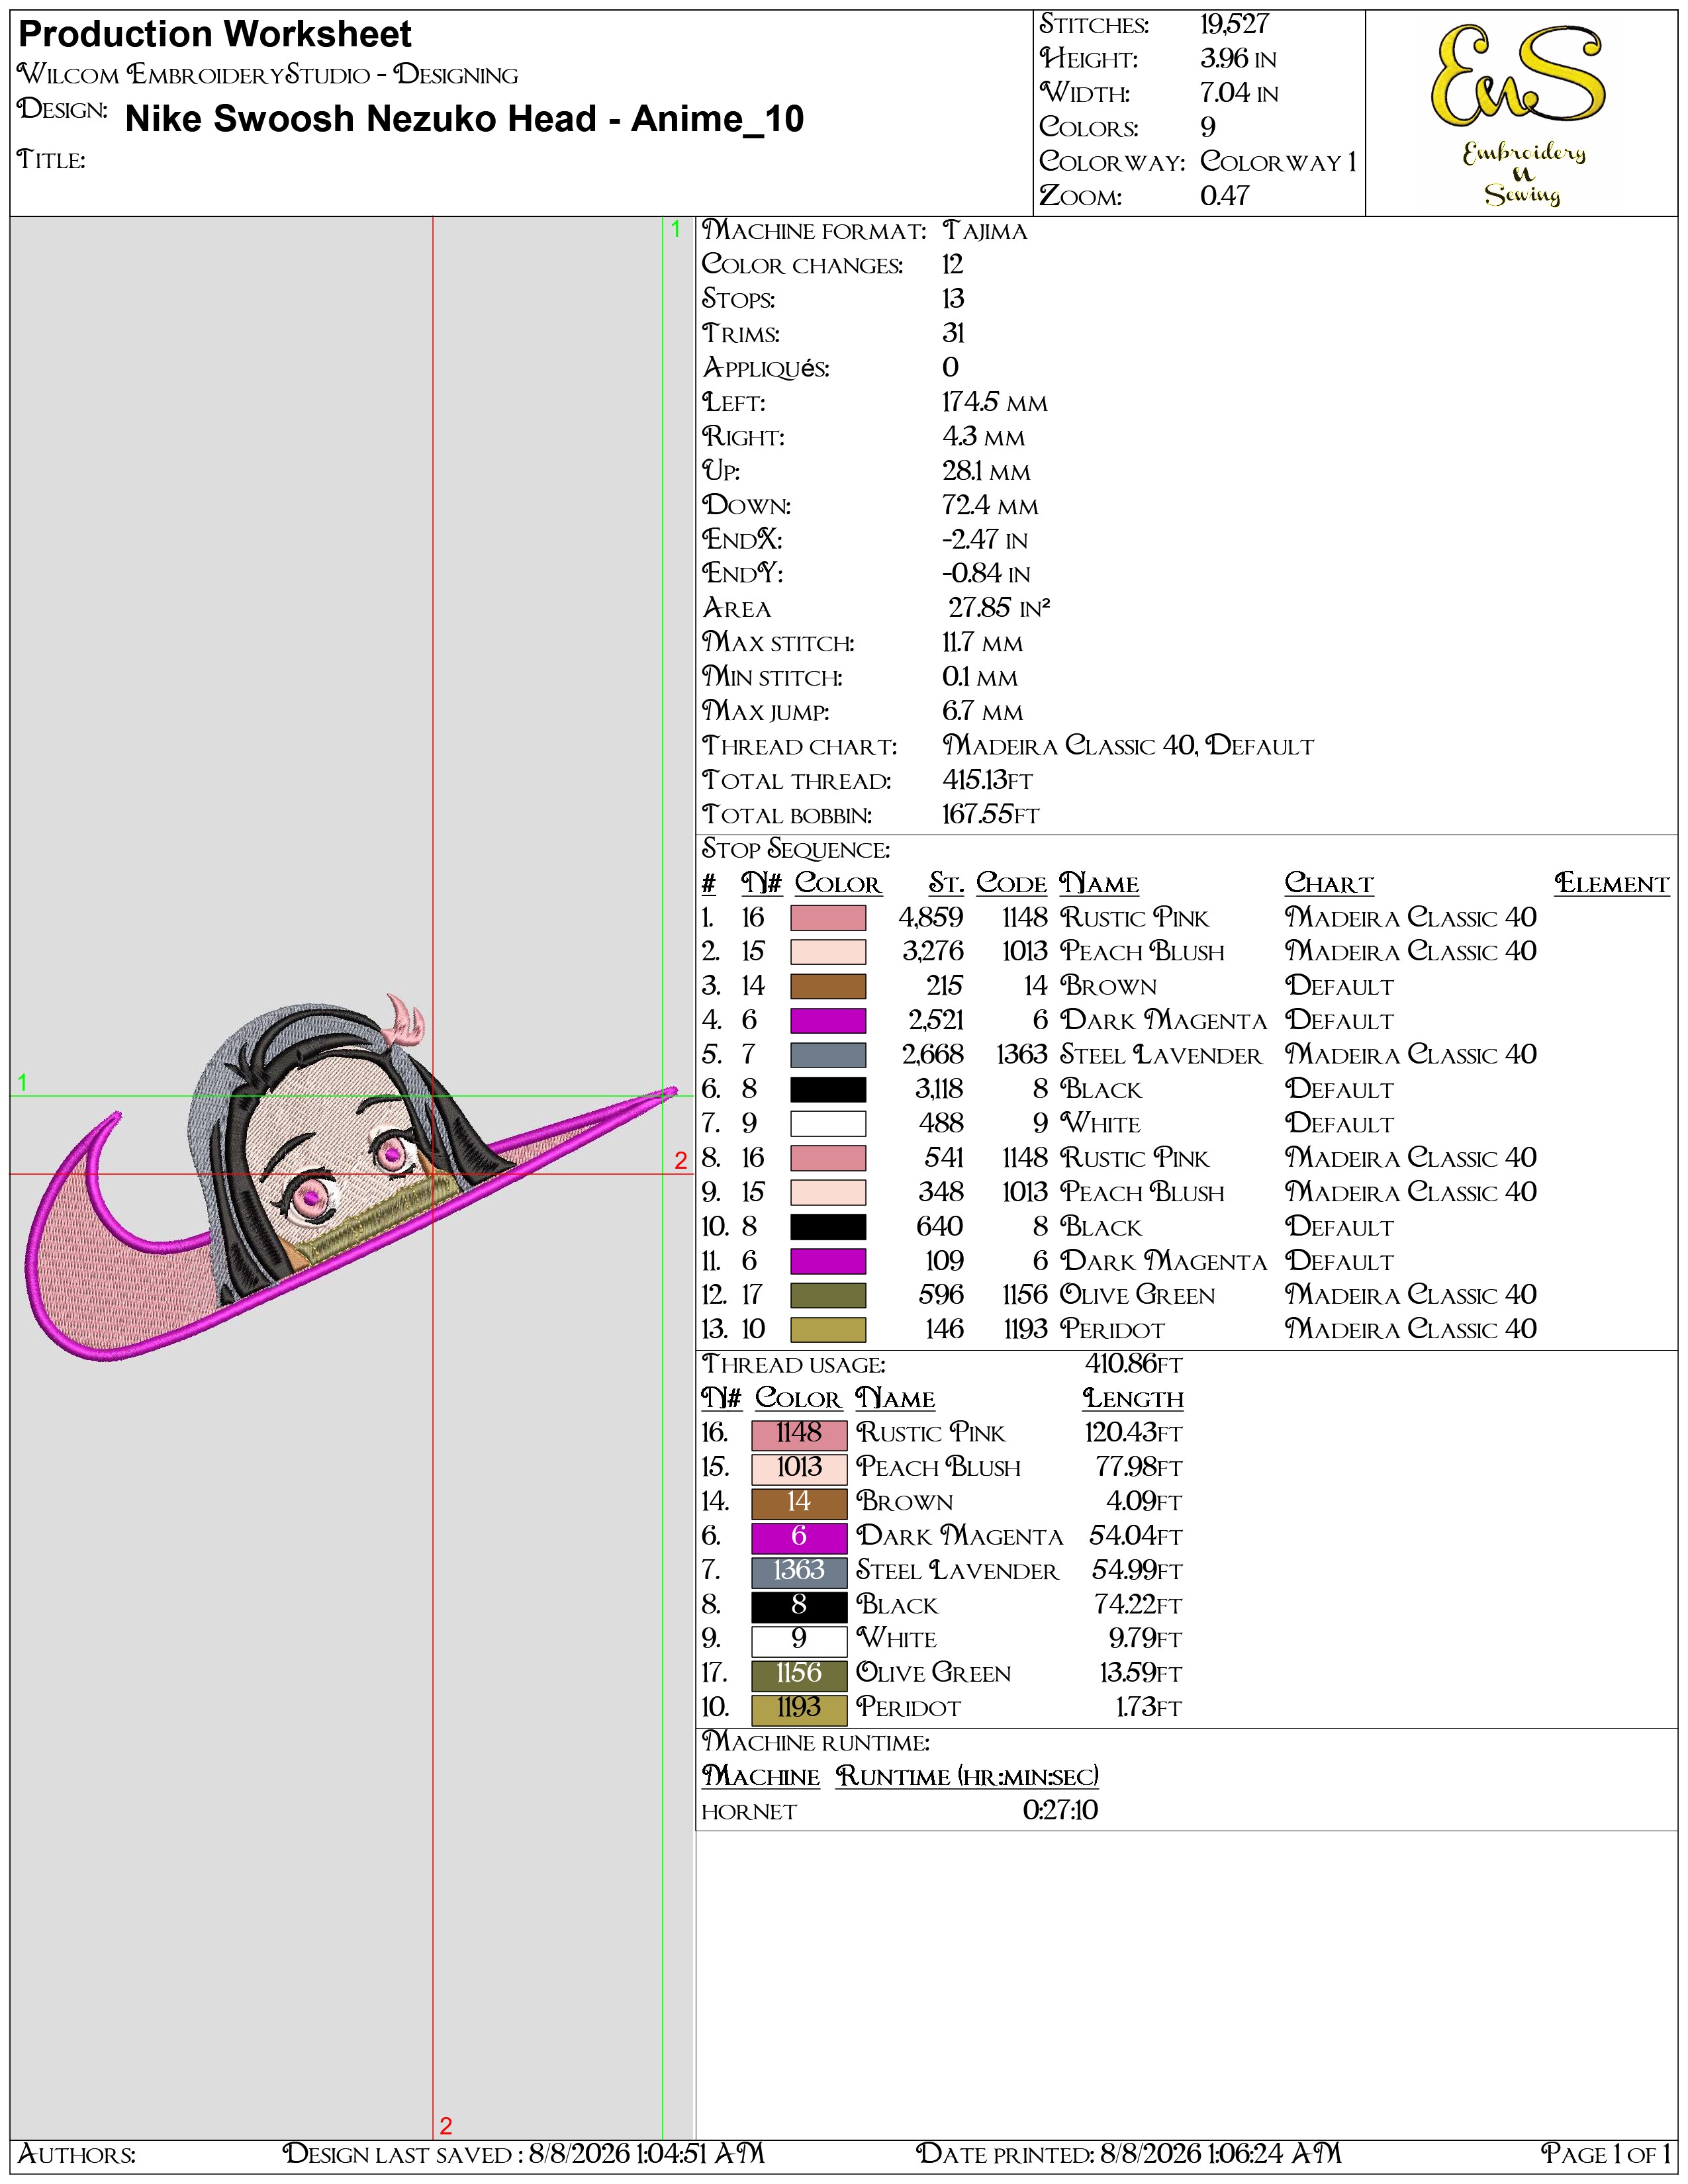This screenshot has width=1688, height=2184.
Task: Click the Black swatch in stop 6
Action: point(828,1089)
